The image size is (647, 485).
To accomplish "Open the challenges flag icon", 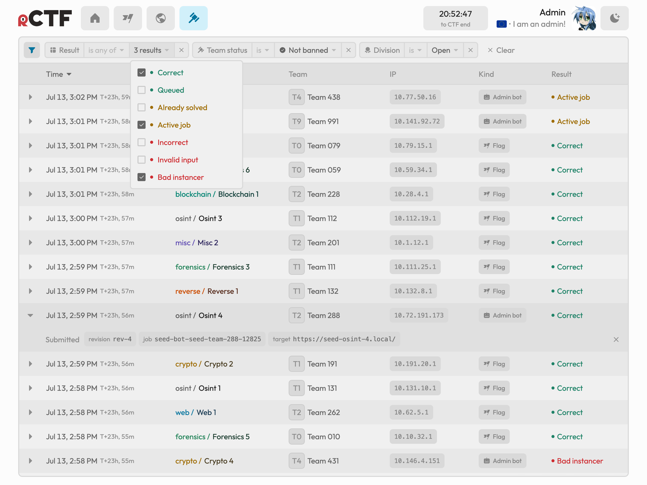I will click(x=128, y=18).
